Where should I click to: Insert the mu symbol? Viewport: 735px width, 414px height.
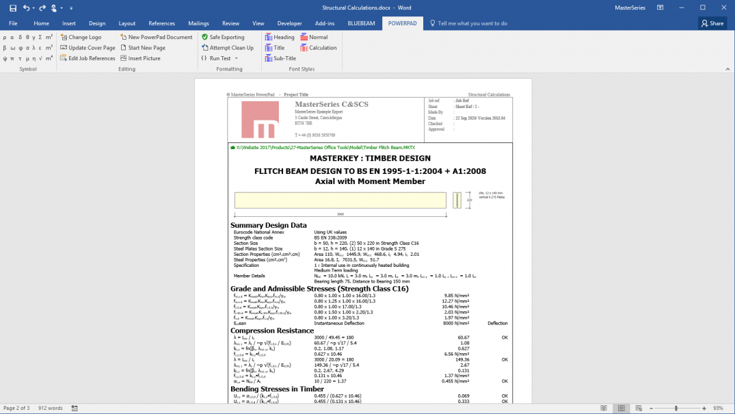click(x=27, y=59)
